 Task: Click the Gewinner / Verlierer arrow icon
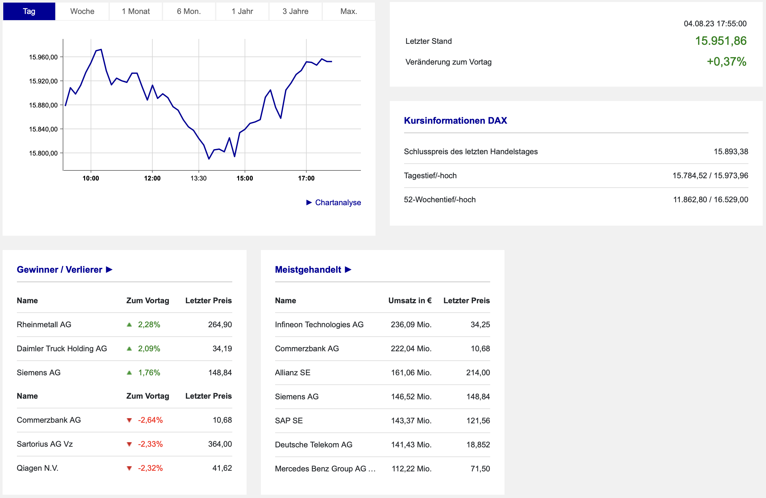click(x=109, y=270)
